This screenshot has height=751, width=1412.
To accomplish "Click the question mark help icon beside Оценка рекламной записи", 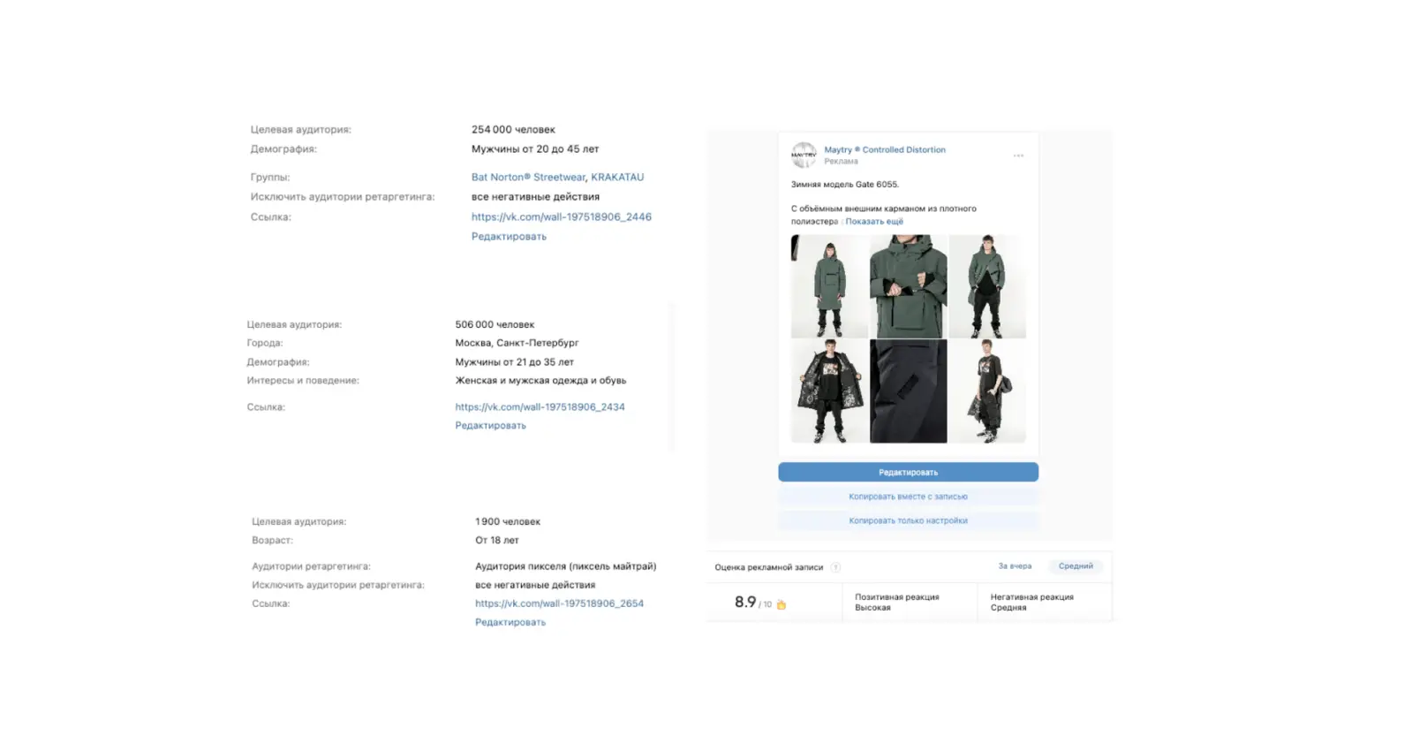I will (835, 567).
